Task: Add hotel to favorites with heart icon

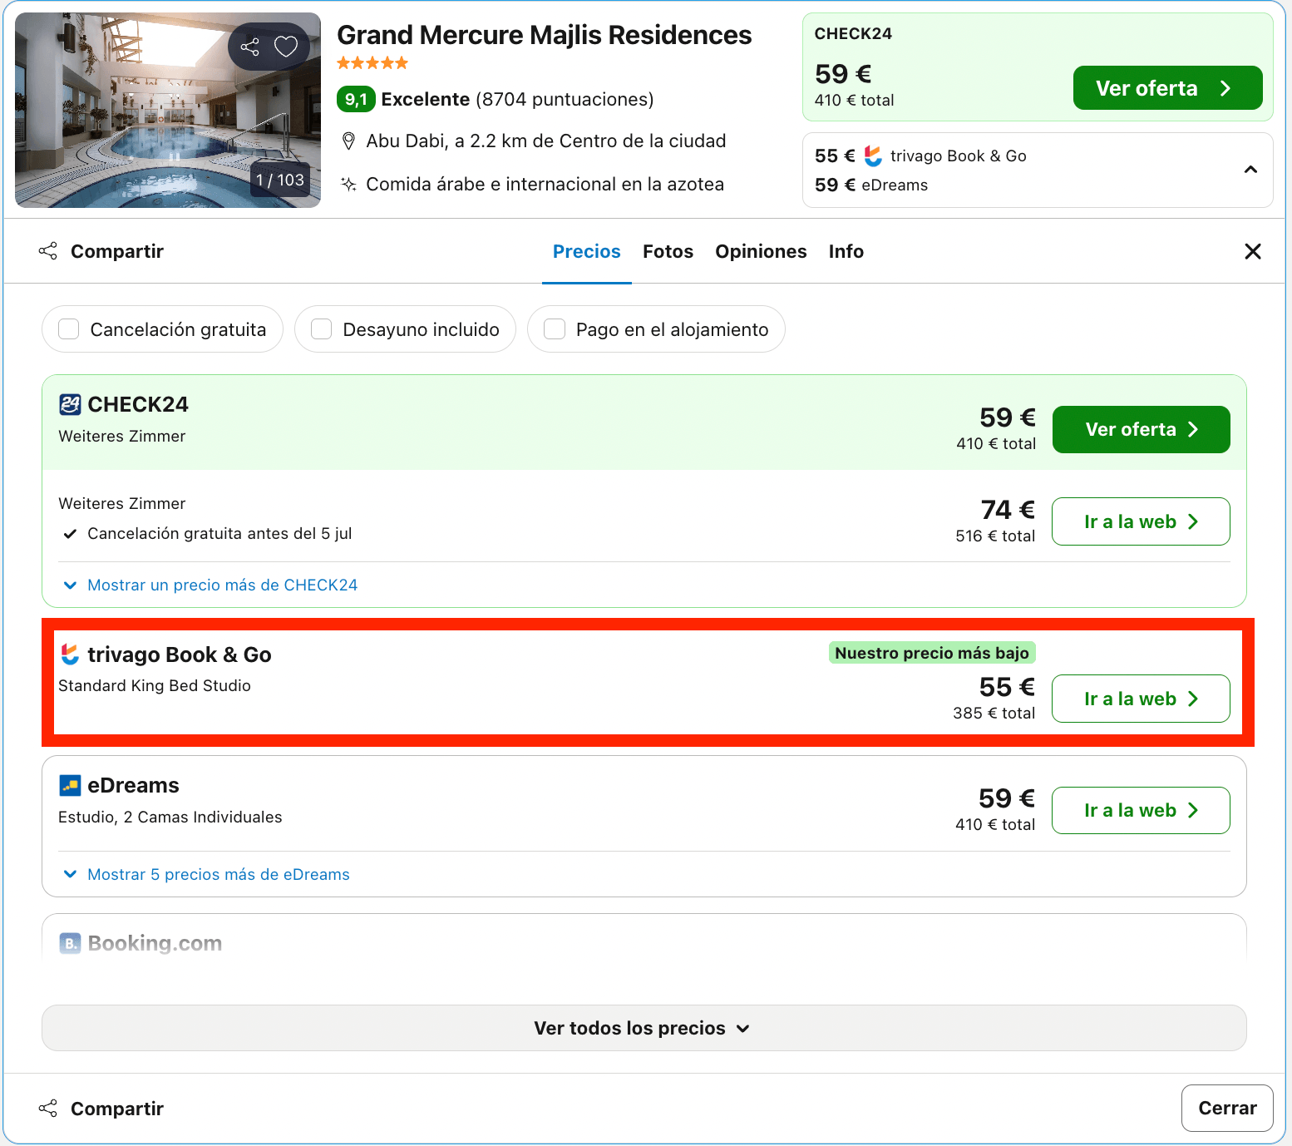Action: click(x=286, y=47)
